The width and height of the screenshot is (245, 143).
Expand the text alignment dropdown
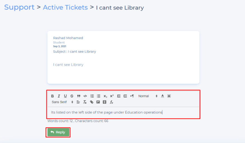coord(78,102)
